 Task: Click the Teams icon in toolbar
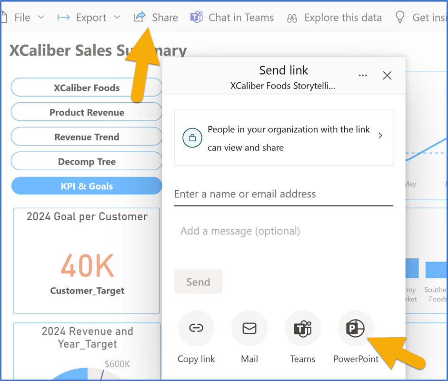(197, 17)
